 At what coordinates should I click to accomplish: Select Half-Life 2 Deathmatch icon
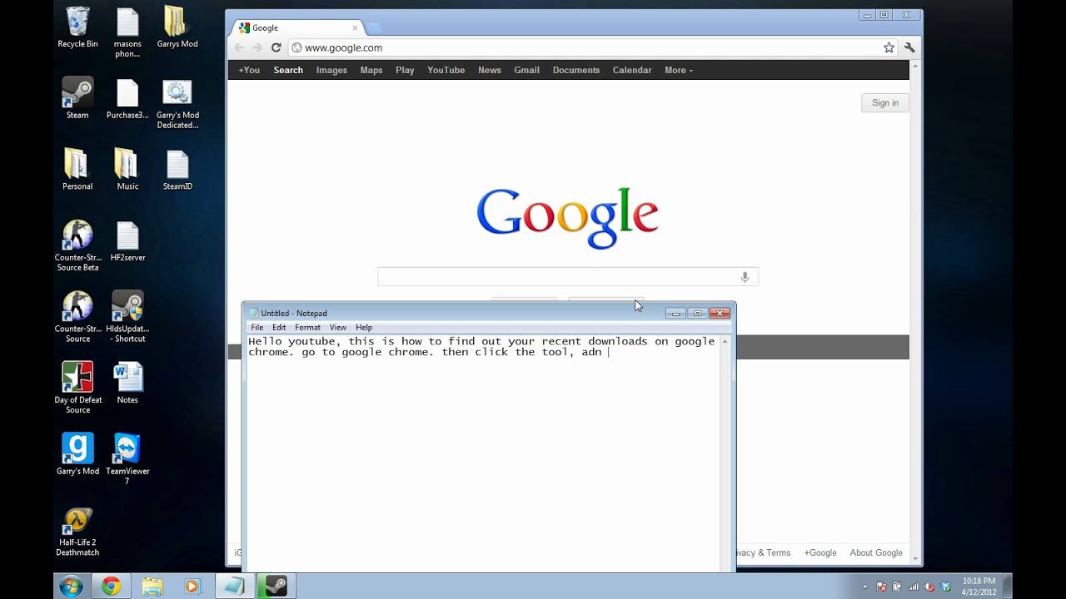click(x=77, y=531)
